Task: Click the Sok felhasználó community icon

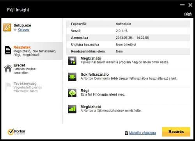Action: (x=72, y=77)
